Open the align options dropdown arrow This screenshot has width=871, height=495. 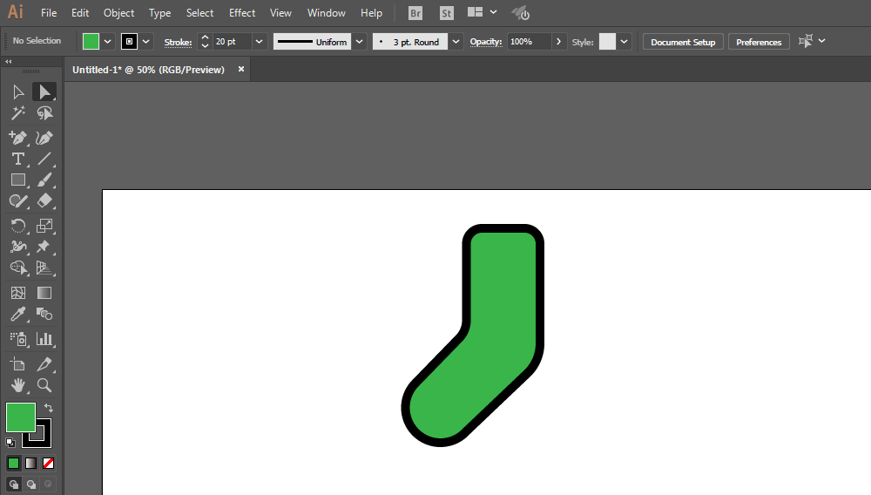click(821, 41)
